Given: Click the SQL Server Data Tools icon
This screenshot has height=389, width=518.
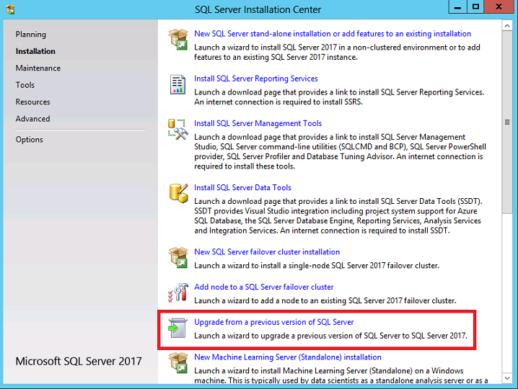Looking at the screenshot, I should coord(178,193).
